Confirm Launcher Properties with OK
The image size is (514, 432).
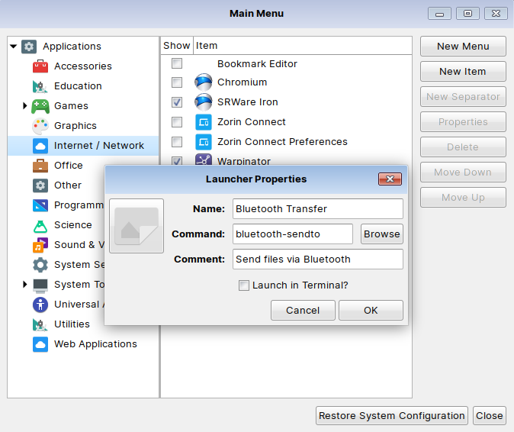click(371, 311)
